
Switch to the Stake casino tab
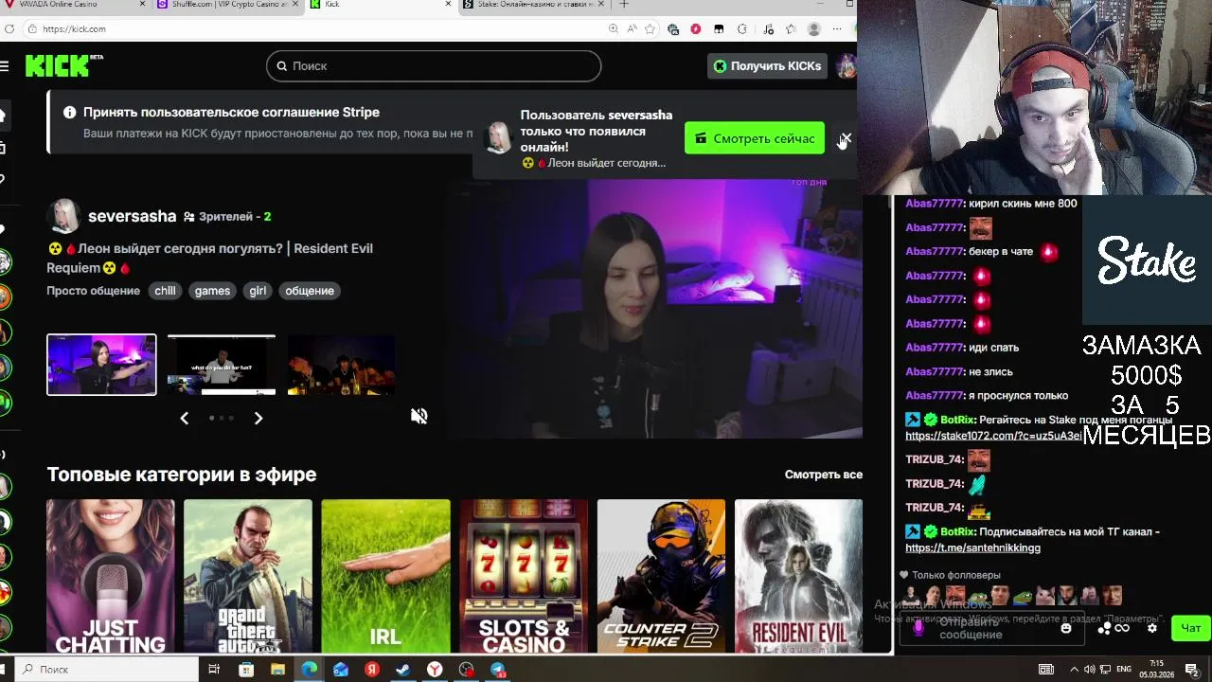[x=535, y=5]
